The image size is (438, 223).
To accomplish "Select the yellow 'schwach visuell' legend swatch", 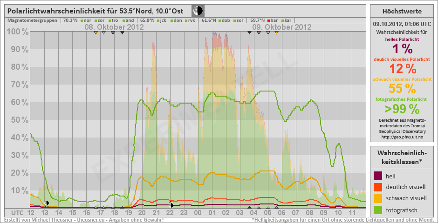I will tap(378, 199).
